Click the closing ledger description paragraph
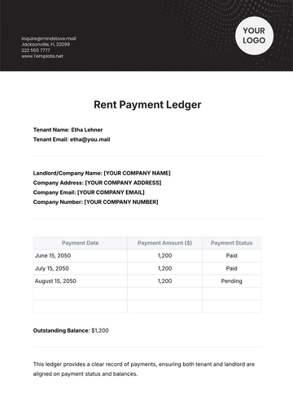293x415 pixels. [x=144, y=369]
